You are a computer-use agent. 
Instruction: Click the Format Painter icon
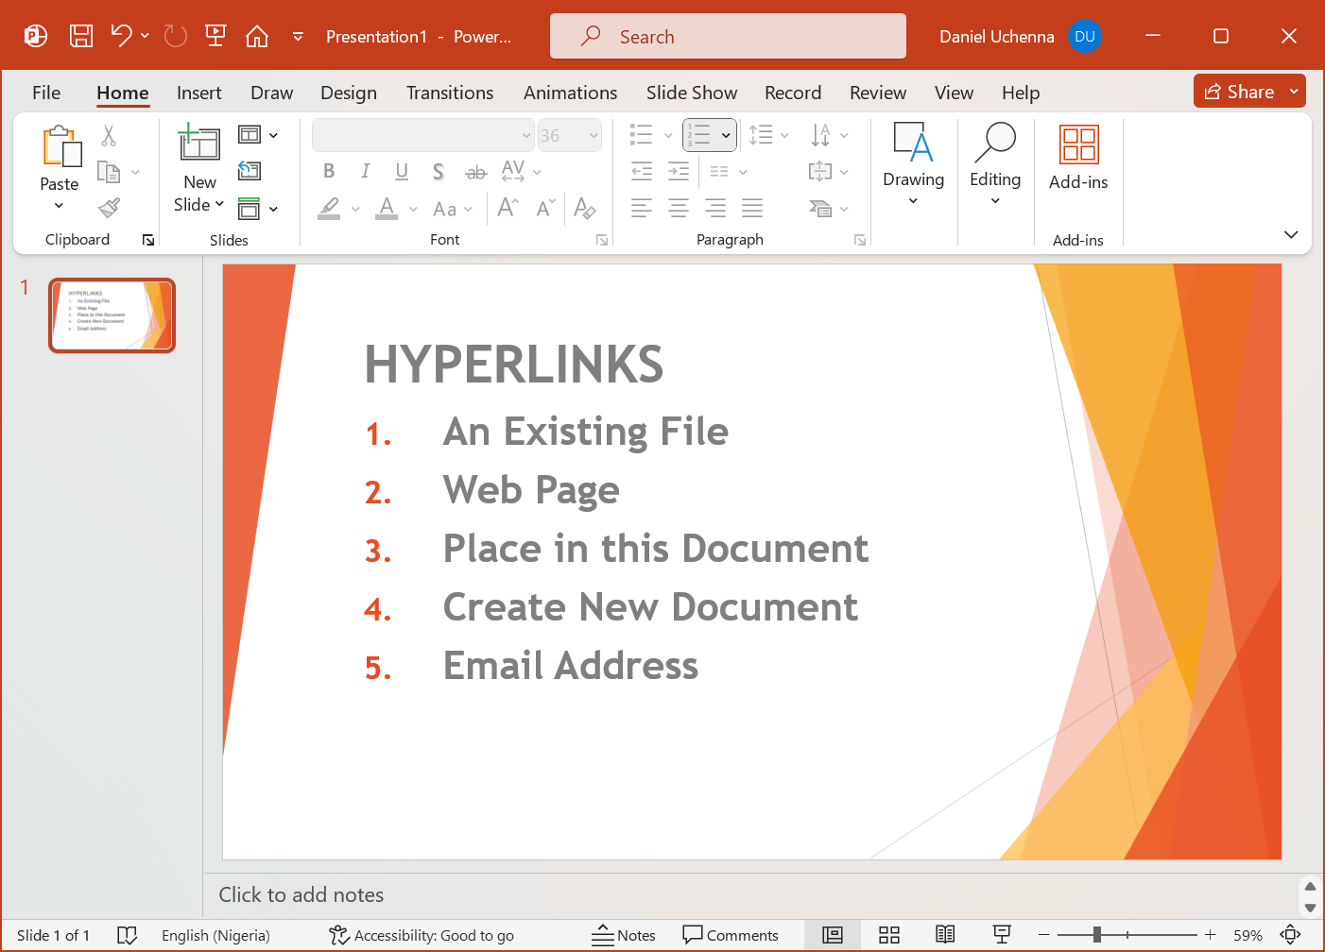point(109,207)
